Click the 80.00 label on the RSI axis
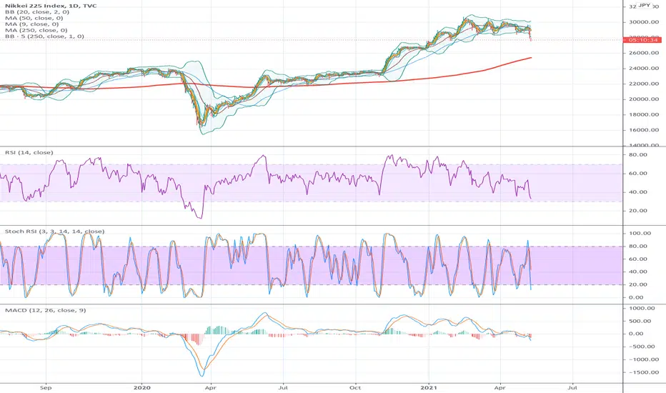This screenshot has height=393, width=666. click(638, 154)
